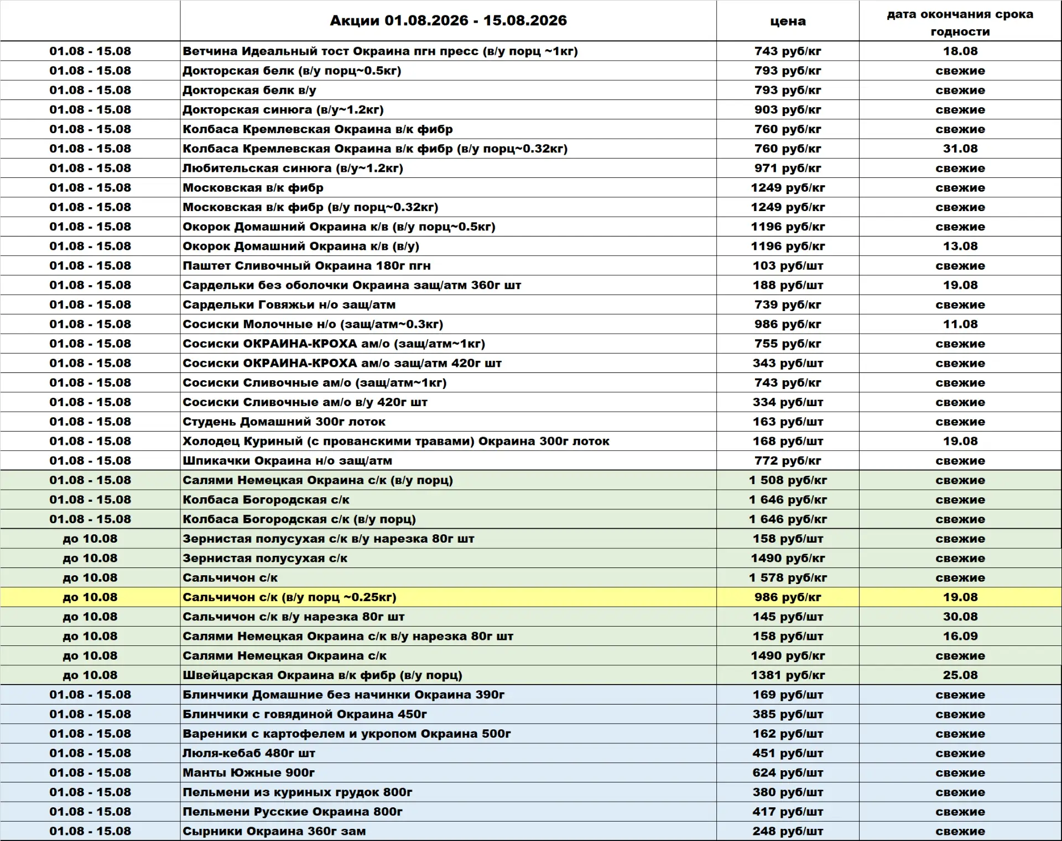1062x841 pixels.
Task: Click the 'Блинчики Домашние без начинки Окраина 390г' cell
Action: [x=448, y=695]
